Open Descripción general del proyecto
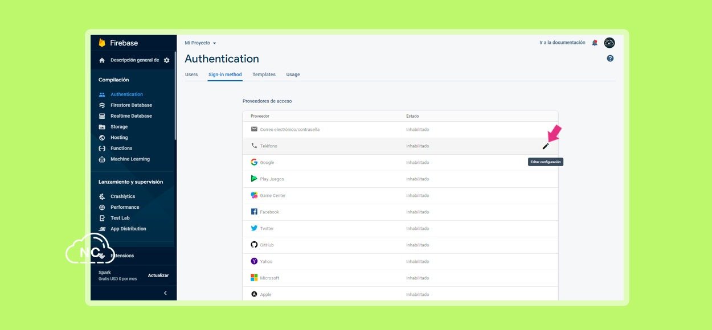 coord(134,60)
